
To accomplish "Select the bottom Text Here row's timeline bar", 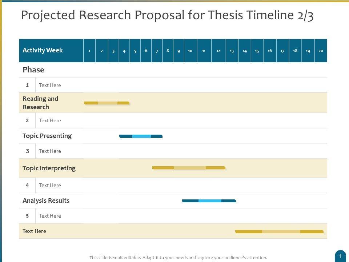I will [x=279, y=231].
